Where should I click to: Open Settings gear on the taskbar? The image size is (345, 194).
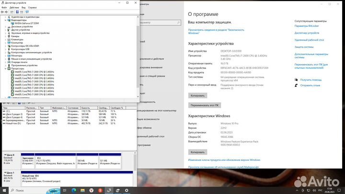(x=126, y=191)
